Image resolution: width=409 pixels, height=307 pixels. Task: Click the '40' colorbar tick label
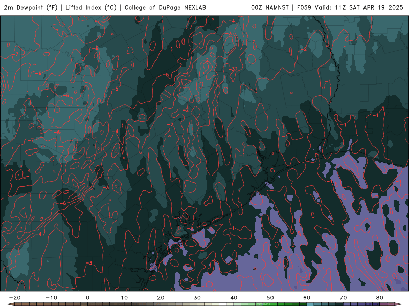tap(234, 298)
